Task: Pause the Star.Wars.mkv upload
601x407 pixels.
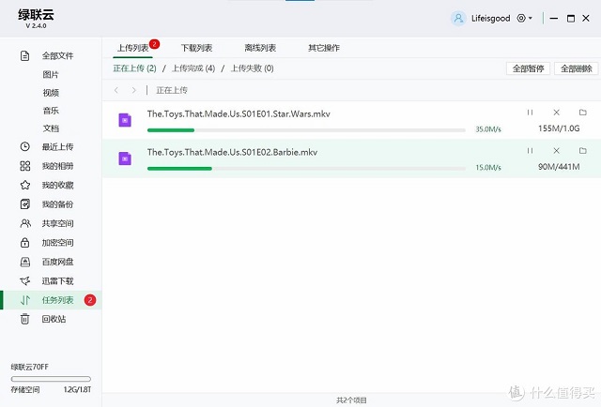Action: pos(530,113)
